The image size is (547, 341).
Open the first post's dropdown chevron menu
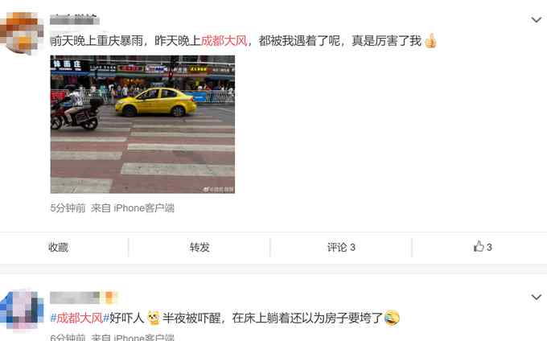(x=536, y=20)
